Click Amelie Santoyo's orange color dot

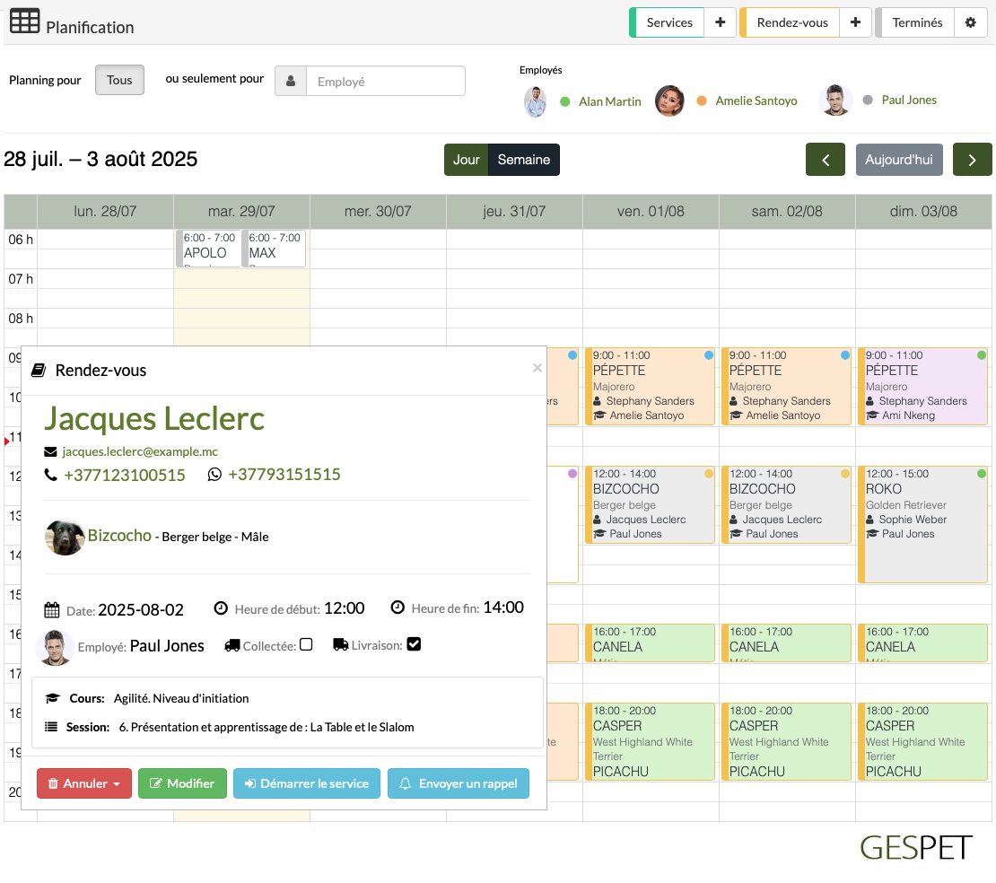(x=702, y=101)
